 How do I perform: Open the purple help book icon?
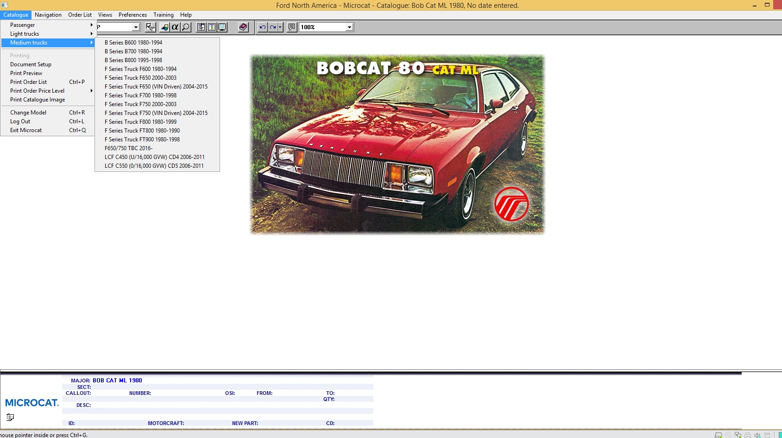click(243, 27)
